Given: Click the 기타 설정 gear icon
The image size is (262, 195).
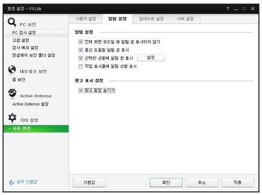Looking at the screenshot, I should (x=12, y=118).
